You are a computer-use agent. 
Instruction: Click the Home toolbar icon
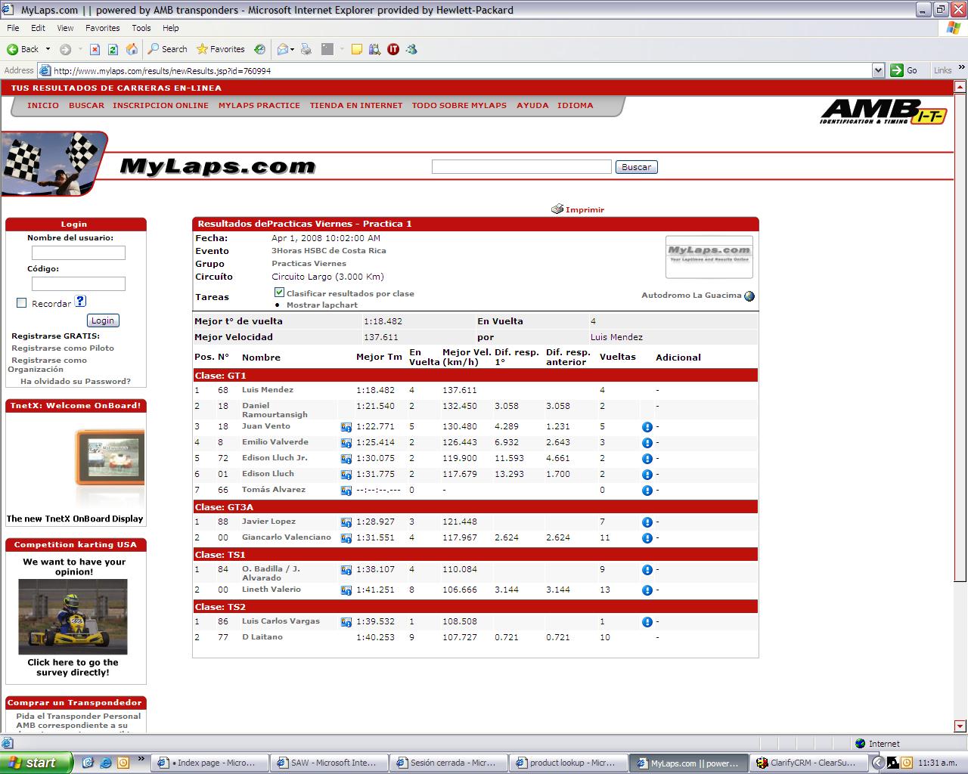(x=132, y=49)
